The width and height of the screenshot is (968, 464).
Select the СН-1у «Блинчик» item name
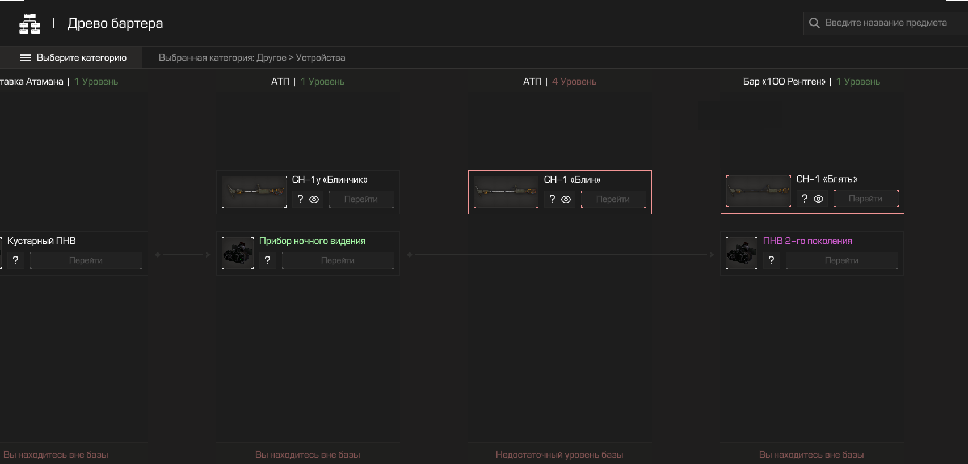[330, 180]
